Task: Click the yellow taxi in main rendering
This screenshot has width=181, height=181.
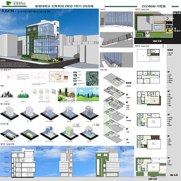Action: pos(54,60)
